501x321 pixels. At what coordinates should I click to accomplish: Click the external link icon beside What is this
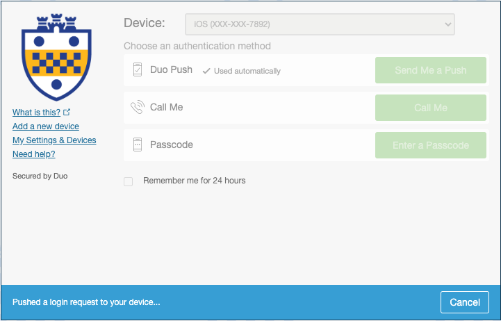pos(67,112)
